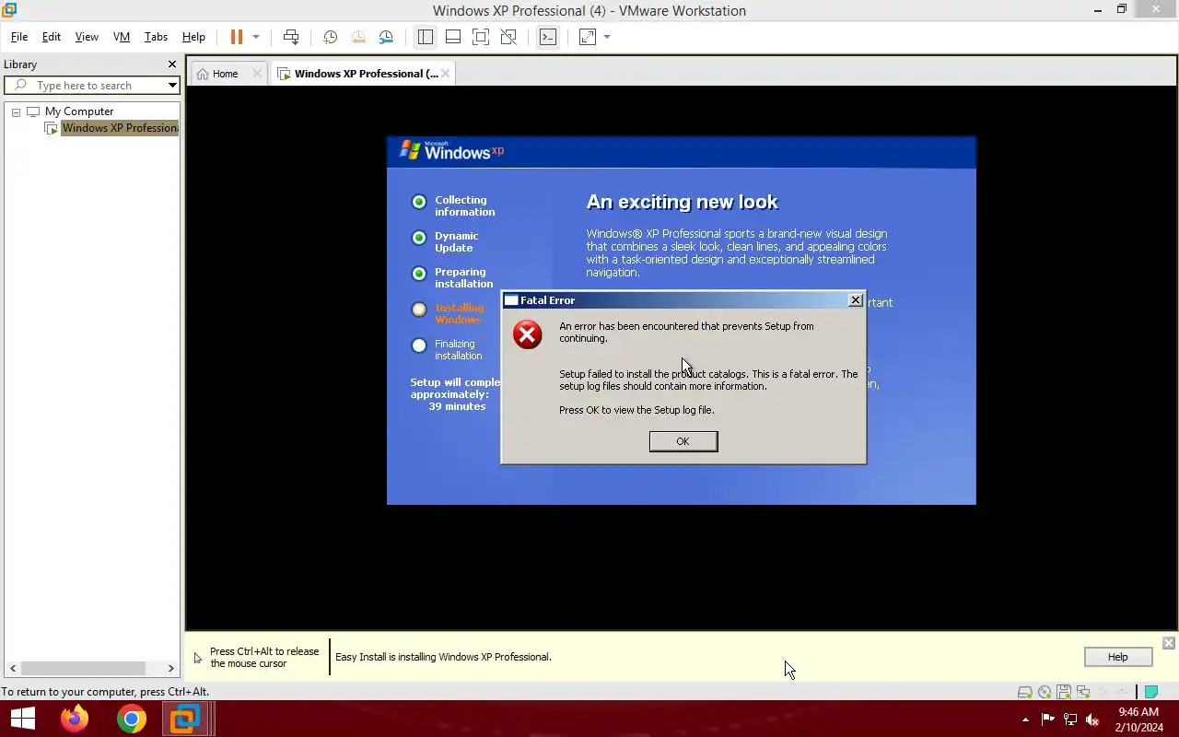Open the stretch mode dropdown arrow

(607, 37)
